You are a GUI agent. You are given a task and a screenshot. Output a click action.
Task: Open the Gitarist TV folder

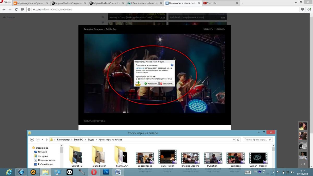(x=77, y=156)
